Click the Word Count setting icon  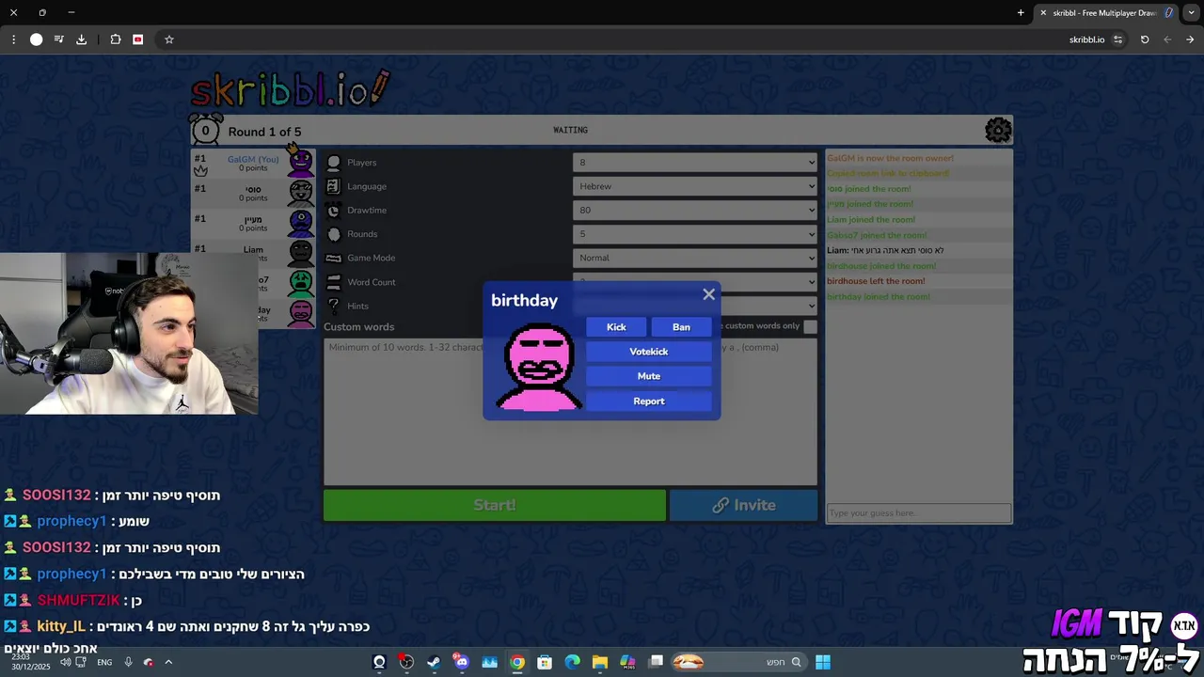pyautogui.click(x=333, y=282)
